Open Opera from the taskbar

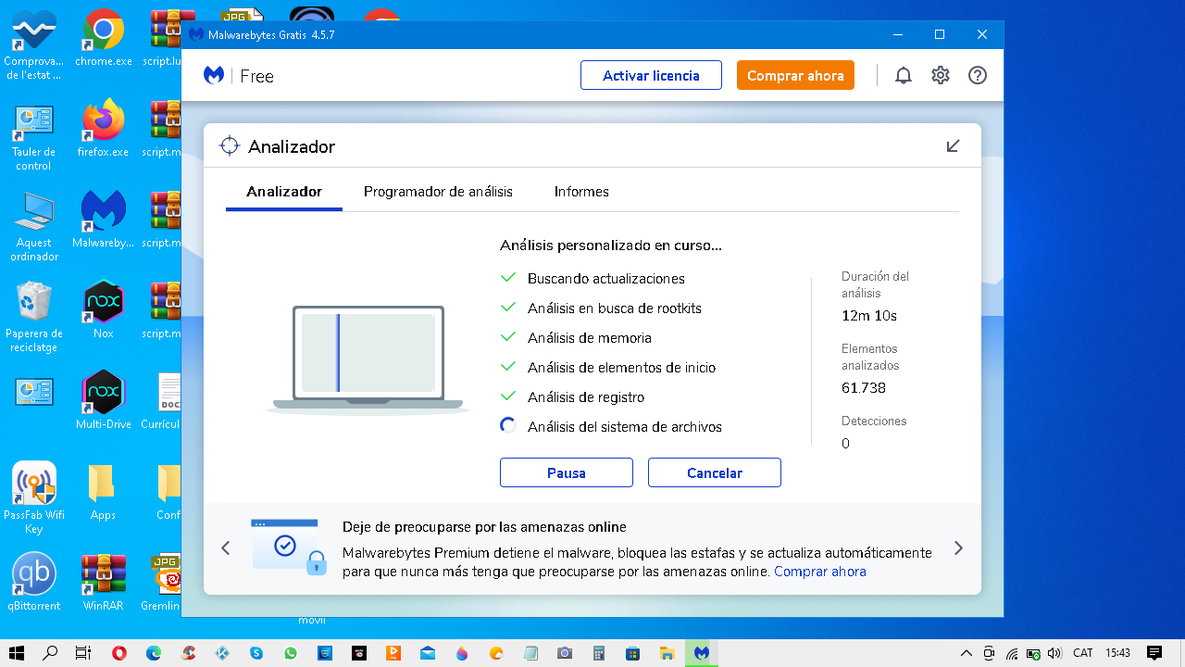[x=118, y=653]
